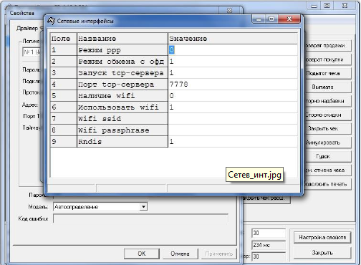Click the Wifi ssid value cell

233,119
